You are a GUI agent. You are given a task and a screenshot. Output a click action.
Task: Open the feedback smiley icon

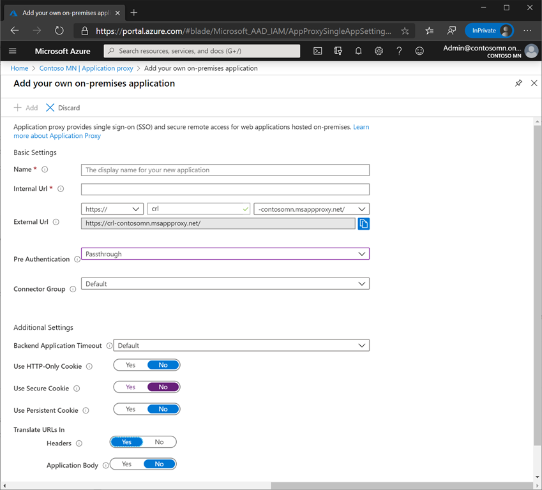pyautogui.click(x=419, y=51)
